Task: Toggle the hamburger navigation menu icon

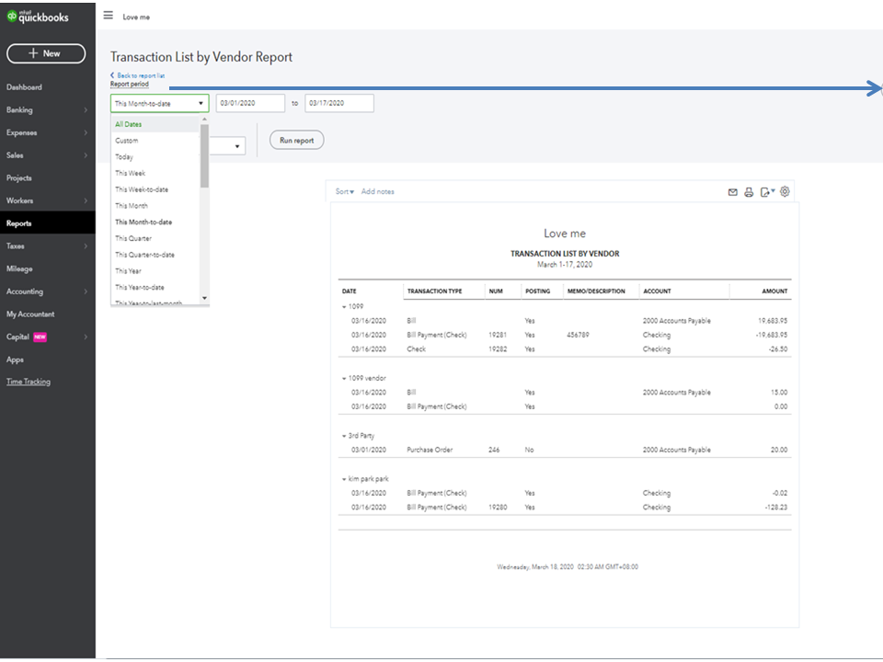Action: (109, 16)
